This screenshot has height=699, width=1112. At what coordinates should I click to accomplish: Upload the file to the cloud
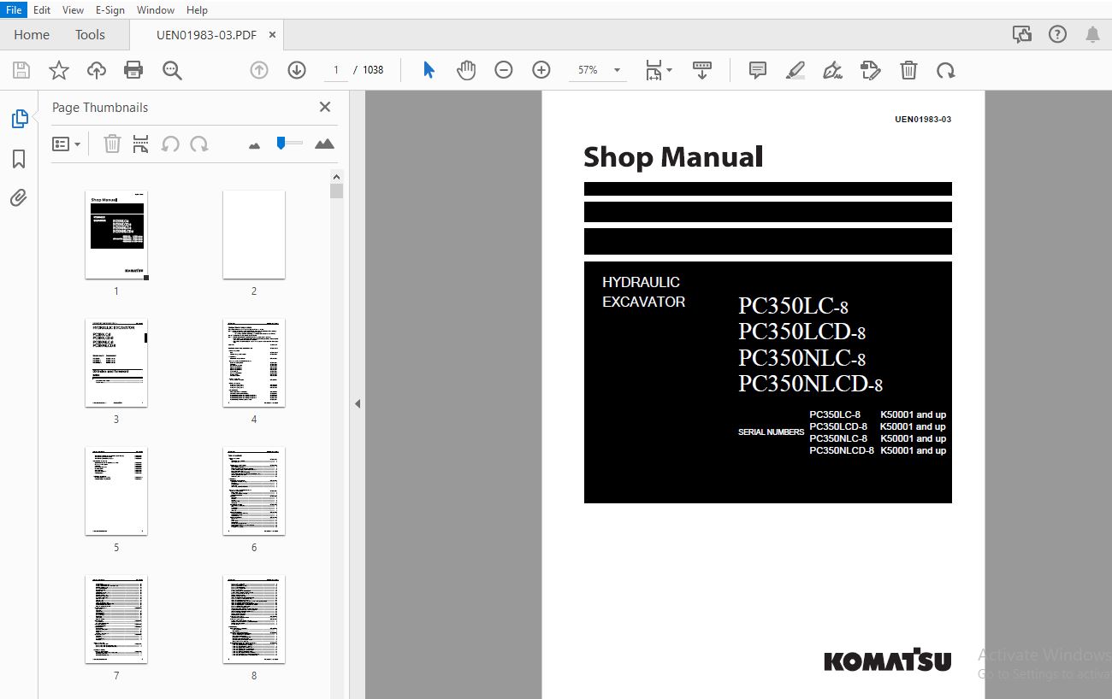[97, 70]
